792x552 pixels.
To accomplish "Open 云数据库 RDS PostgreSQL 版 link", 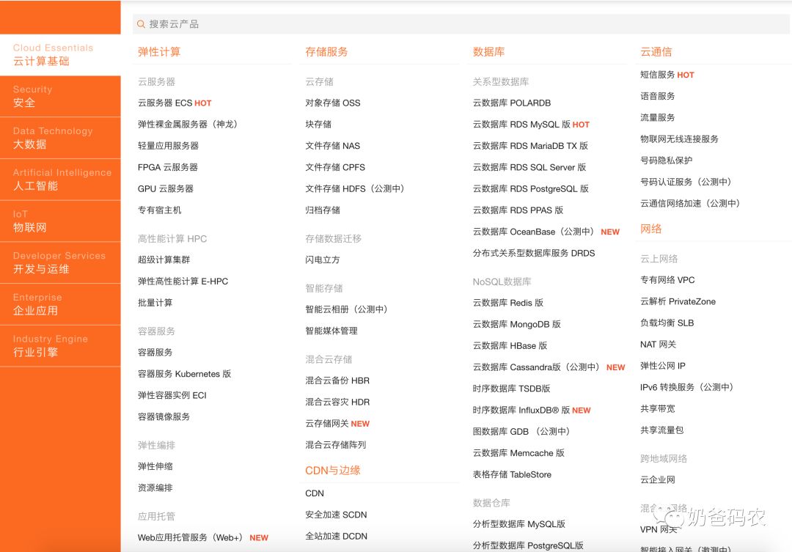I will tap(531, 189).
